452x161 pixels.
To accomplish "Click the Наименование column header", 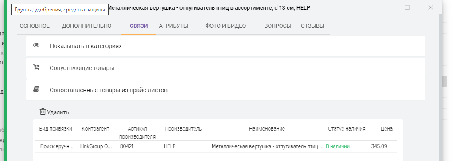I will 267,129.
